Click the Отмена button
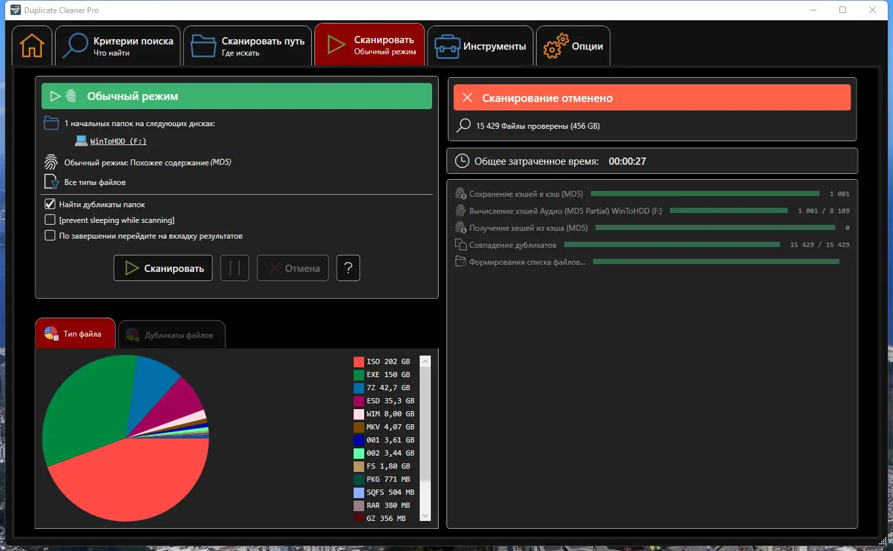This screenshot has height=551, width=893. click(294, 268)
